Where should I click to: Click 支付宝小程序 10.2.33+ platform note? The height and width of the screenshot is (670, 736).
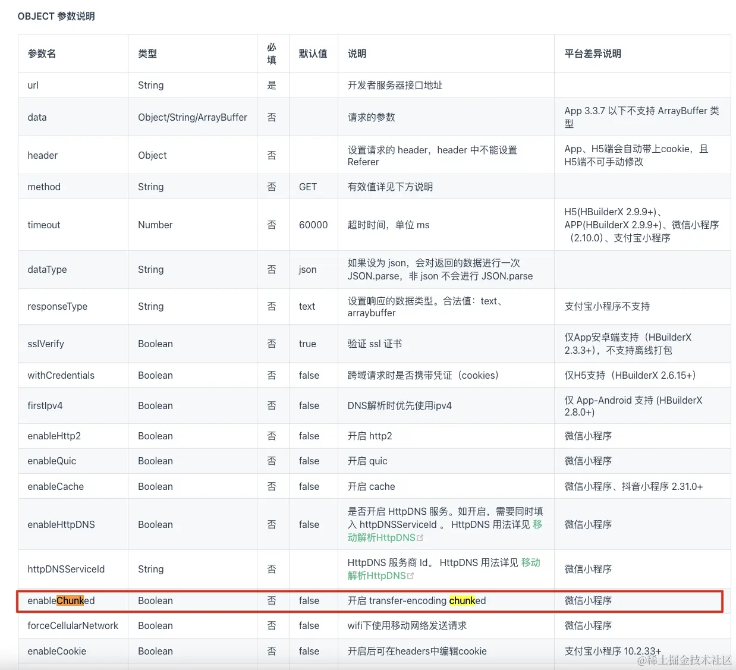pyautogui.click(x=612, y=651)
